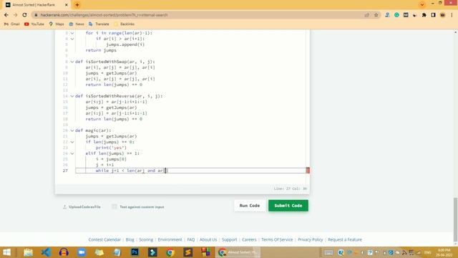Share this page from the address bar

click(367, 15)
